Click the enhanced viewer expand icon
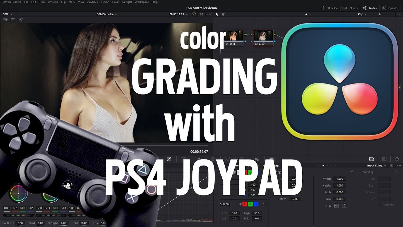The height and width of the screenshot is (227, 403). 201,14
